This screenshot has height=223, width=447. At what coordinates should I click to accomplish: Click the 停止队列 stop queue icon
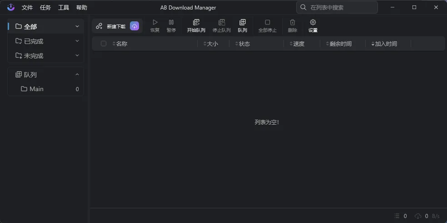pyautogui.click(x=222, y=22)
